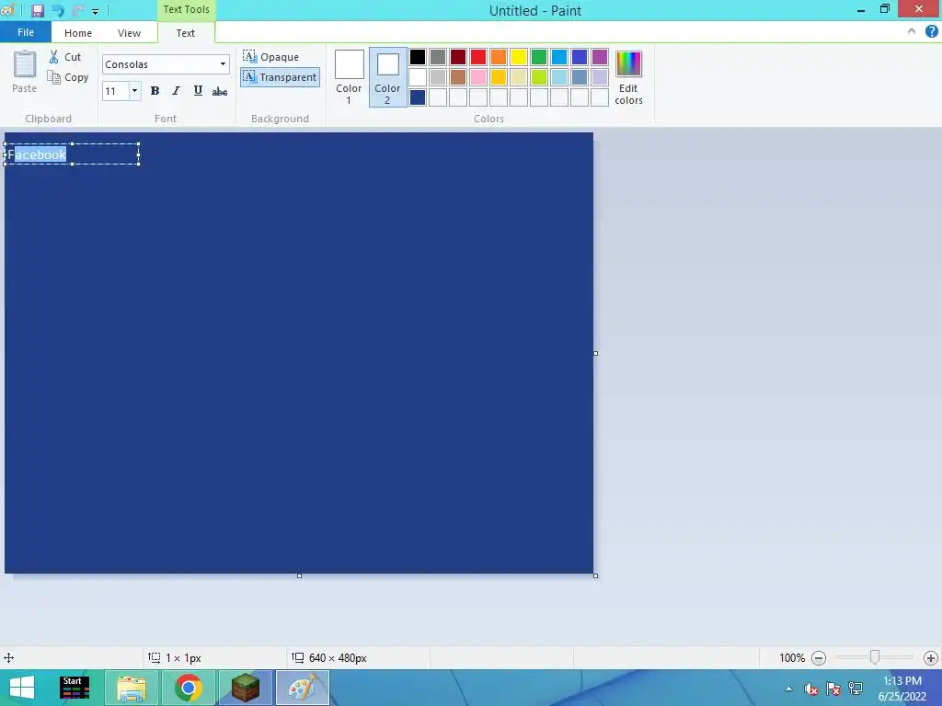Click the Paste clipboard icon

pos(25,65)
